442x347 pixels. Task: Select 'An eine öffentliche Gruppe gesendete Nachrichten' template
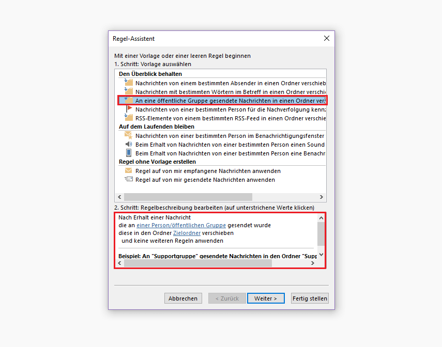click(x=222, y=101)
